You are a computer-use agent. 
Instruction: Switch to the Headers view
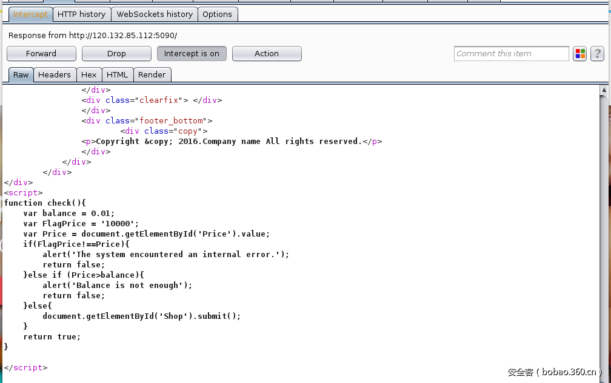click(x=55, y=74)
